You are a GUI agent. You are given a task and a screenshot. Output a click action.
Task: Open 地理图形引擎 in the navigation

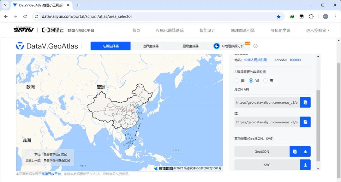click(x=243, y=30)
